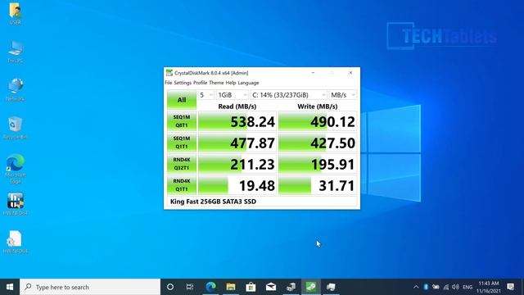The image size is (524, 295).
Task: Click the 31.71 write result
Action: (x=318, y=185)
